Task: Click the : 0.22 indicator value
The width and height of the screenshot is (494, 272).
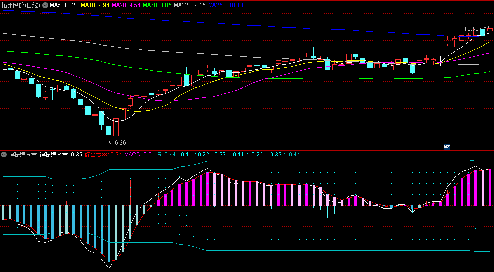Action: click(x=202, y=155)
